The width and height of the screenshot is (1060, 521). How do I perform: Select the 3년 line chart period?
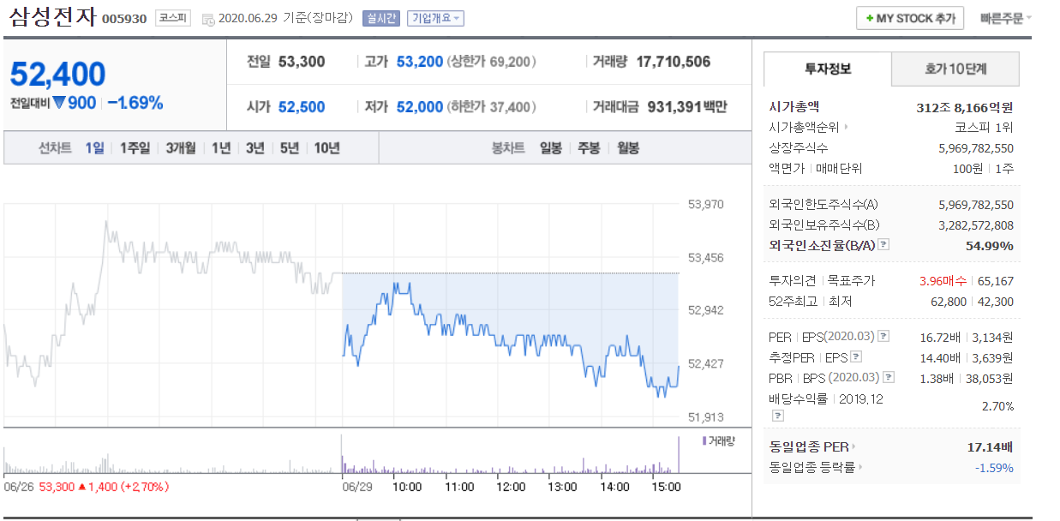(255, 148)
